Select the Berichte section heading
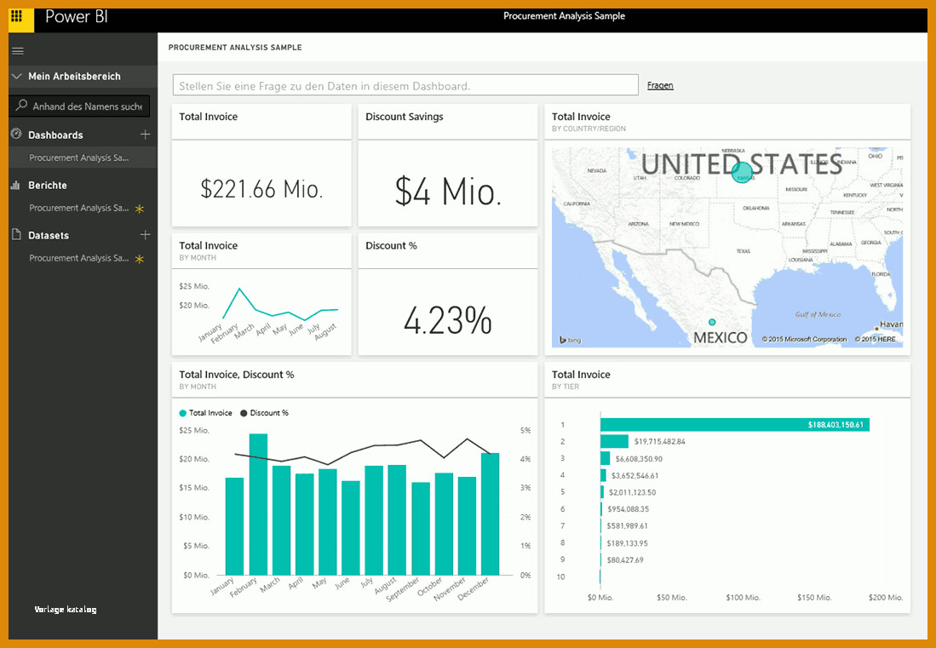 pyautogui.click(x=47, y=185)
